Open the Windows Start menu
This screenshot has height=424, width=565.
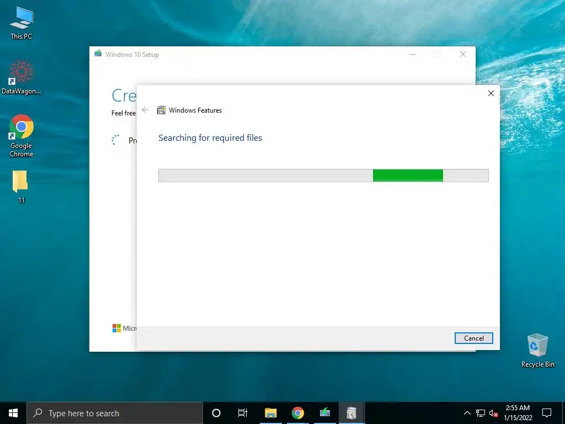point(13,413)
